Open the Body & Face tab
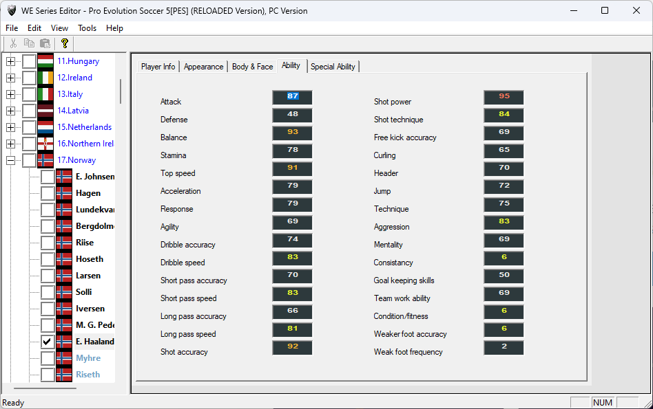The width and height of the screenshot is (653, 409). pyautogui.click(x=252, y=67)
